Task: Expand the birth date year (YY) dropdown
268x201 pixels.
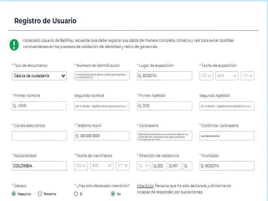Action: tap(123, 165)
